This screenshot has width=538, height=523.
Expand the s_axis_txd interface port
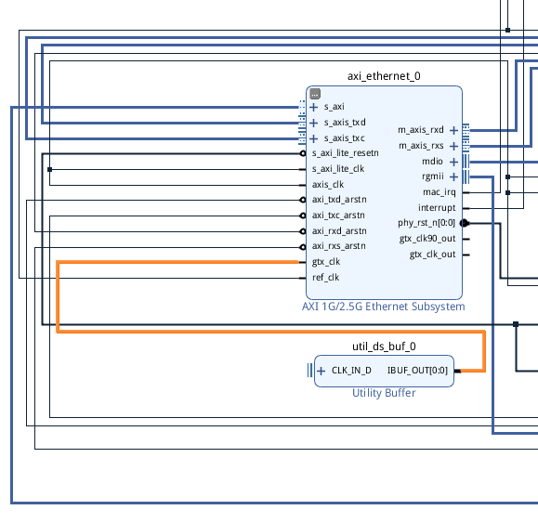click(x=313, y=123)
